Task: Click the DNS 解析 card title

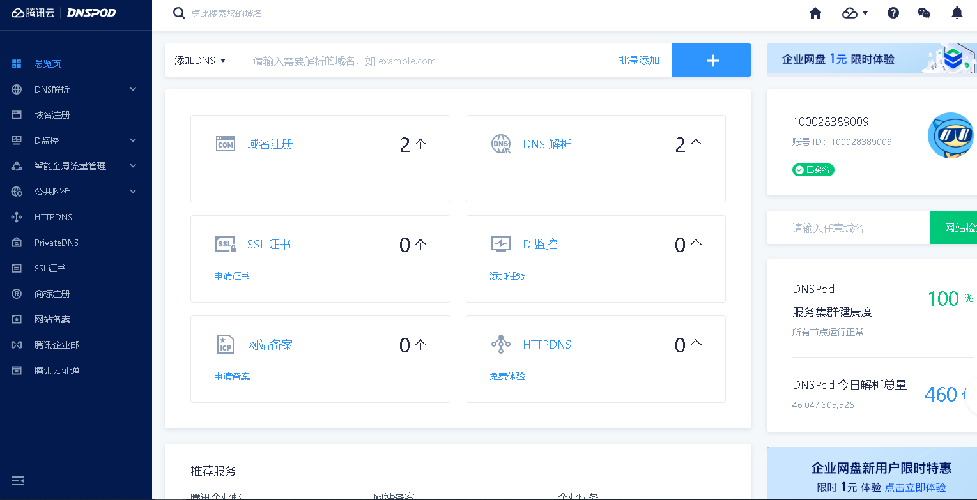Action: 547,144
